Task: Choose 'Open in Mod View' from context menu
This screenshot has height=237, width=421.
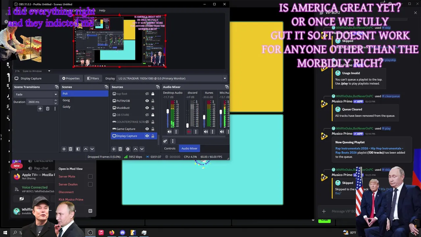Action: tap(71, 169)
